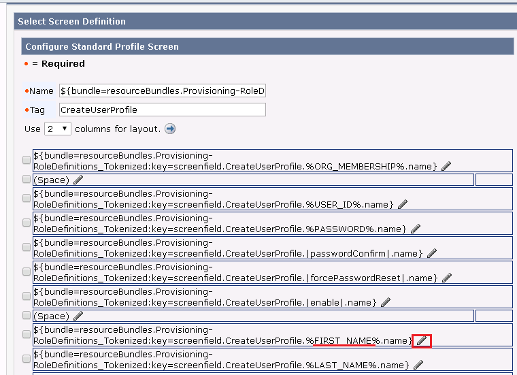
Task: Click the pencil icon for ORG_MEMBERSHIP field
Action: point(446,165)
